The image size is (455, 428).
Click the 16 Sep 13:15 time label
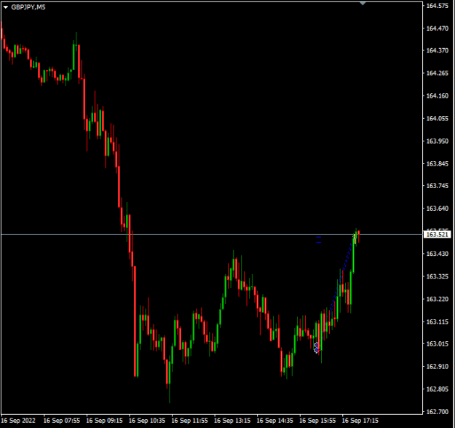(232, 421)
